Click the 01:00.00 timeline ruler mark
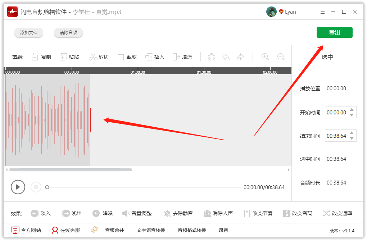The height and width of the screenshot is (241, 367). coord(137,72)
